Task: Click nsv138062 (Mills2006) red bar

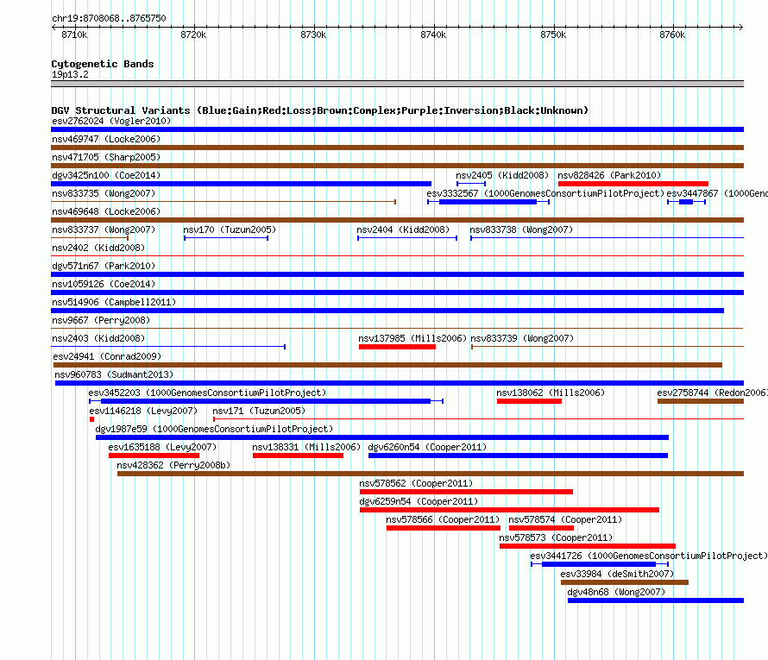Action: pos(529,401)
